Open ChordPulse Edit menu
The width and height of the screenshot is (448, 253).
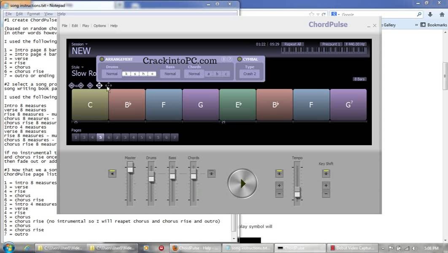pyautogui.click(x=75, y=25)
